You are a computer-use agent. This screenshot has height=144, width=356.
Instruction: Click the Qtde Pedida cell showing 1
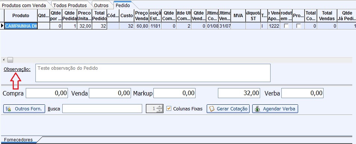(69, 26)
